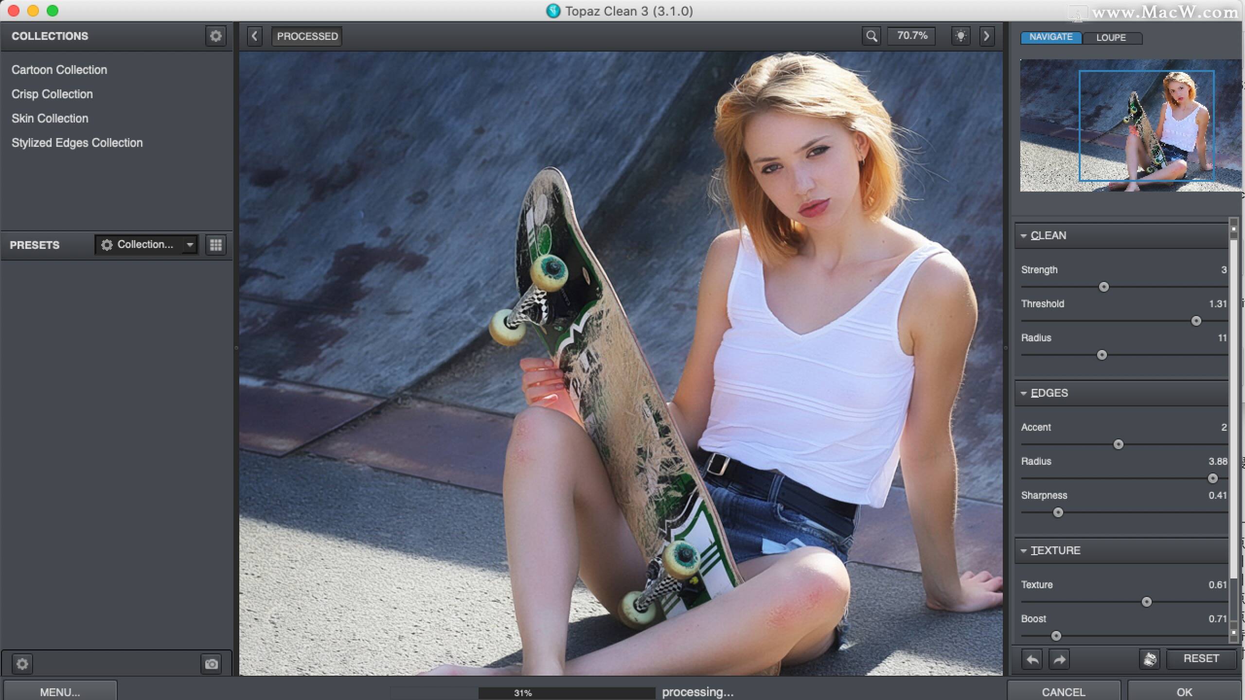The width and height of the screenshot is (1245, 700).
Task: Click the Sharpness value 0.41
Action: (1218, 495)
